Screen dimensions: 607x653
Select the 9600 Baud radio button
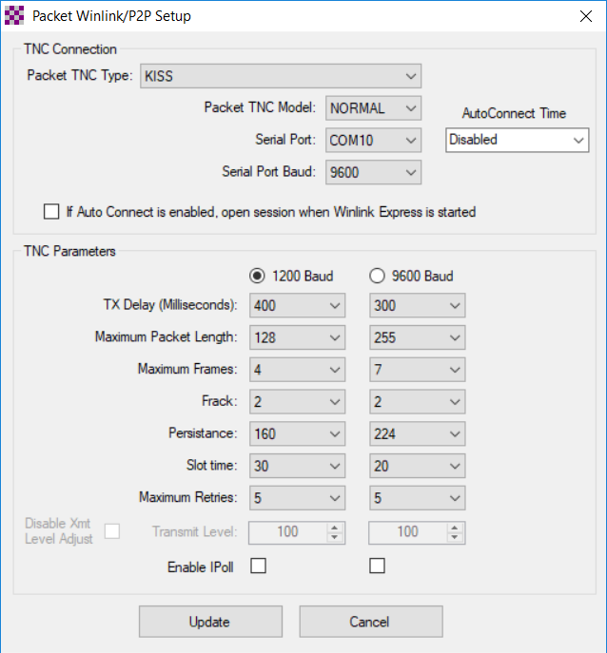click(x=377, y=277)
